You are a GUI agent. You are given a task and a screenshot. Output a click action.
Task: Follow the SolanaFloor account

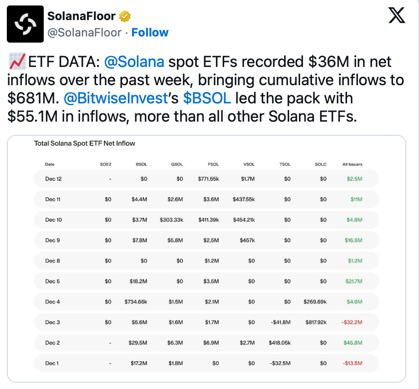point(150,32)
